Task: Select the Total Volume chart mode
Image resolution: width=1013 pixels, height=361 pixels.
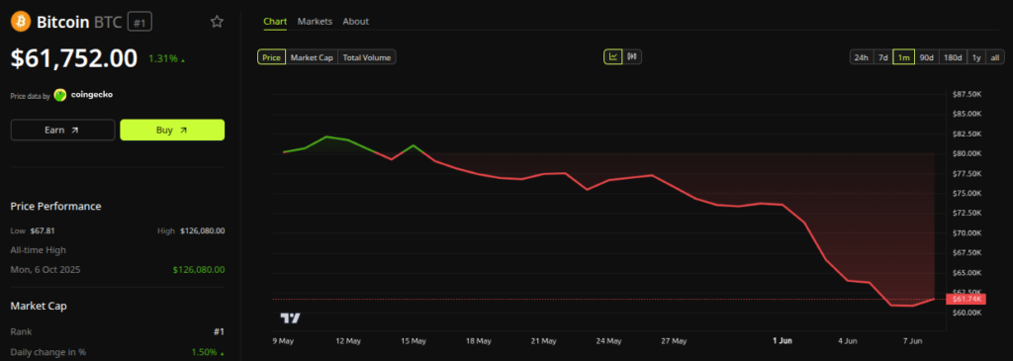Action: tap(367, 57)
